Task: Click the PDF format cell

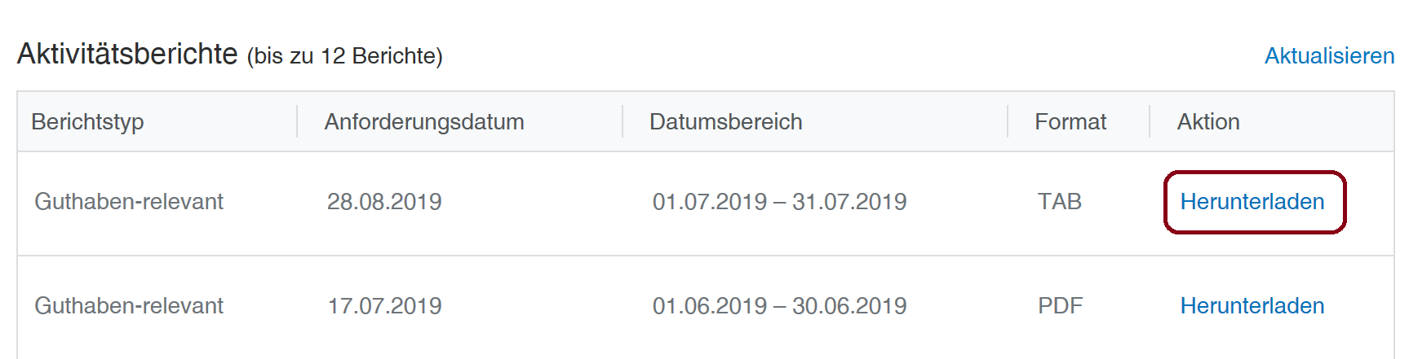Action: (x=1060, y=306)
